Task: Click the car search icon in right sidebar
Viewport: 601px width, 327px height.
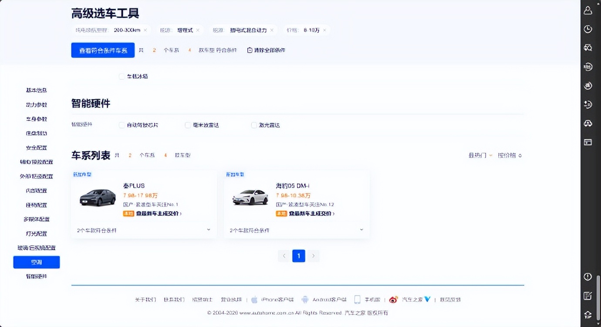Action: [x=588, y=48]
